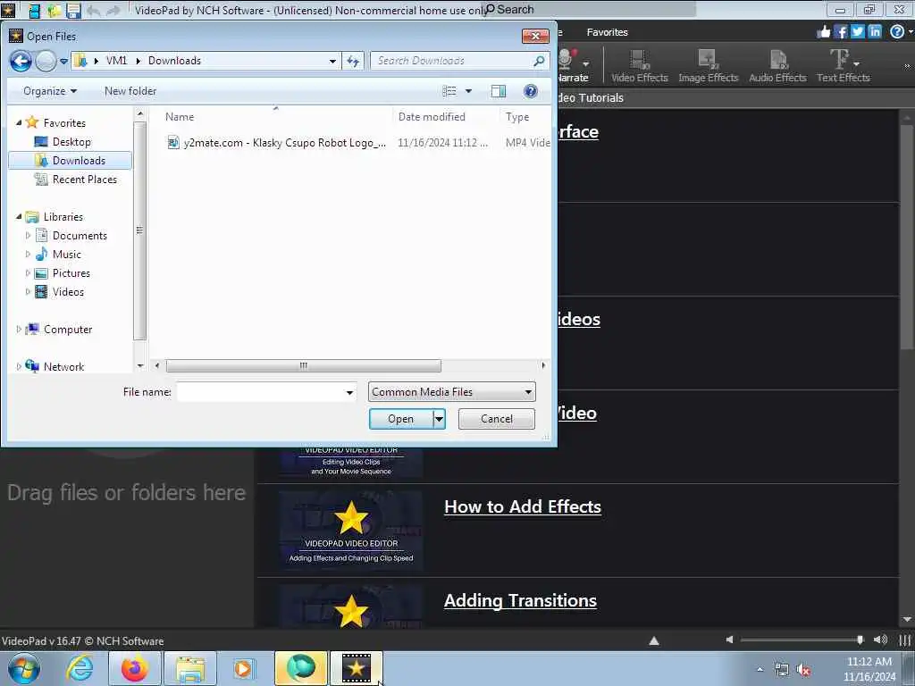
Task: Refresh the Downloads folder listing
Action: click(353, 61)
